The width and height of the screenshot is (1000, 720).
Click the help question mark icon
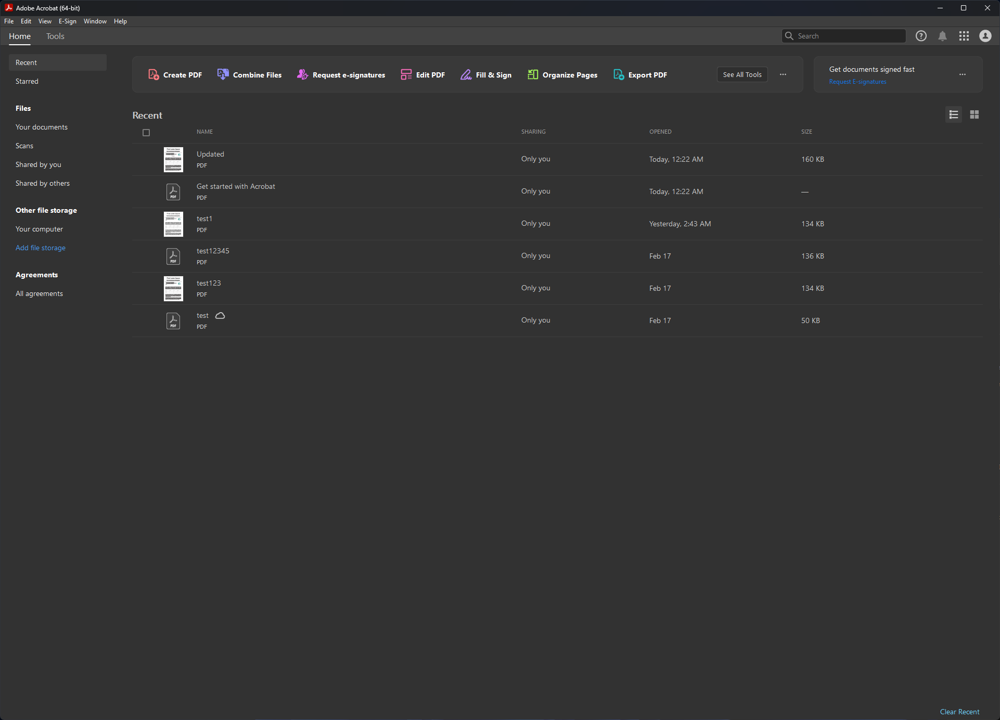[x=921, y=36]
